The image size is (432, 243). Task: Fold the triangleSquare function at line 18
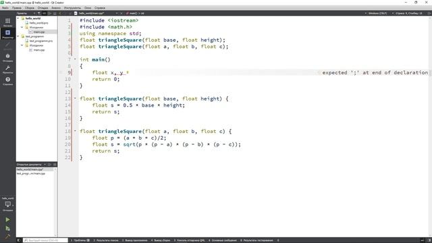point(75,130)
